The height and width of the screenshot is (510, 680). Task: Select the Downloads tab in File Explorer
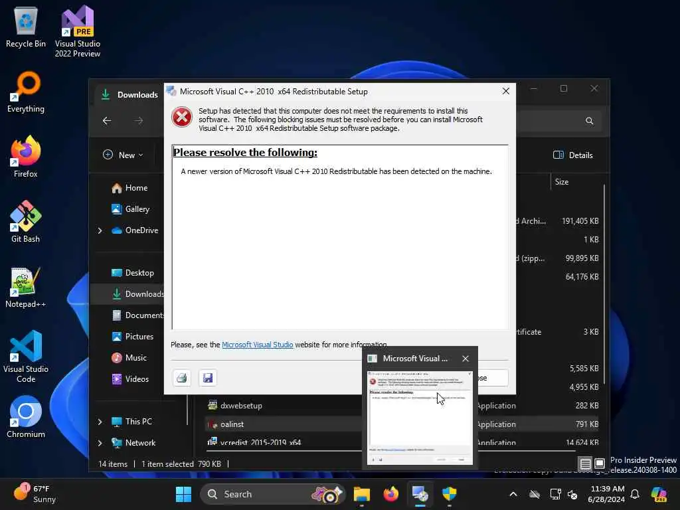pos(129,94)
